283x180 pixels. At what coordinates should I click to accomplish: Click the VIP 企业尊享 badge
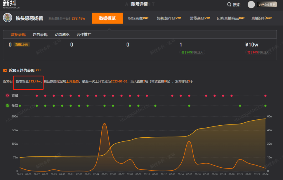tap(267, 4)
